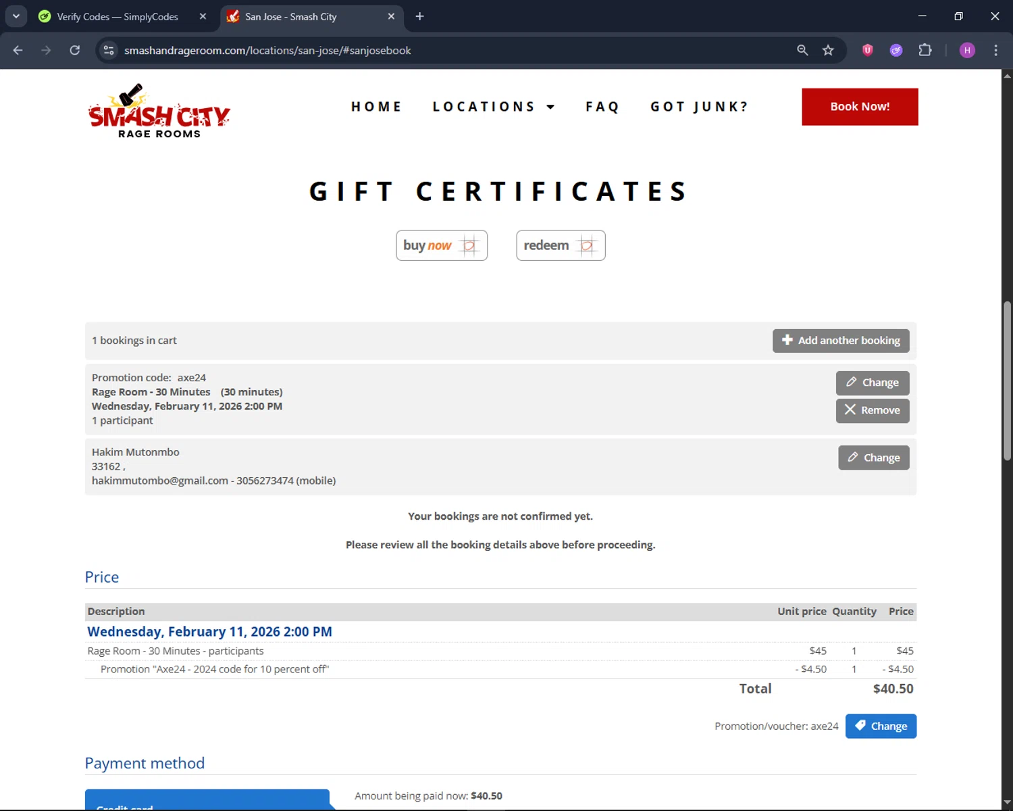Close the San Jose Smash City tab
1013x811 pixels.
391,16
